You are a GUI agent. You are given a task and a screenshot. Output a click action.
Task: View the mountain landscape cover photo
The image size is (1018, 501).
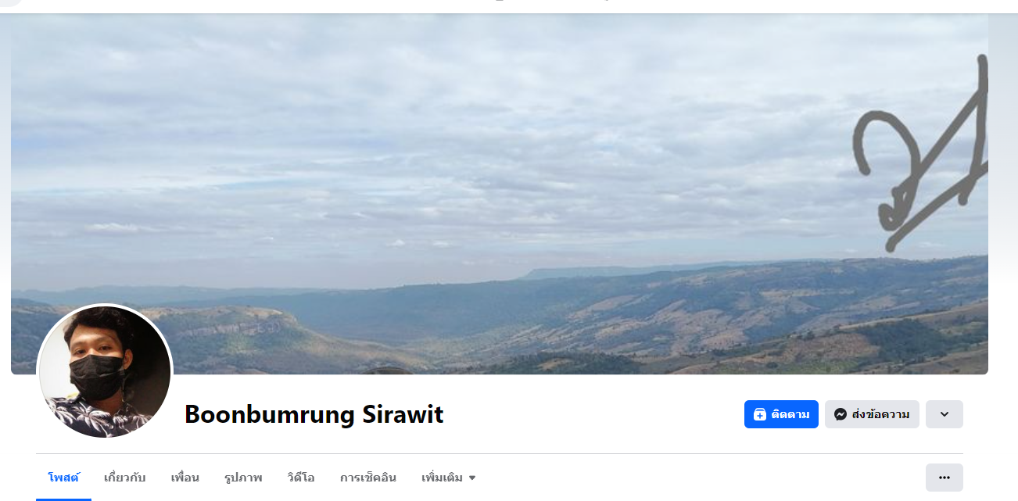(500, 194)
